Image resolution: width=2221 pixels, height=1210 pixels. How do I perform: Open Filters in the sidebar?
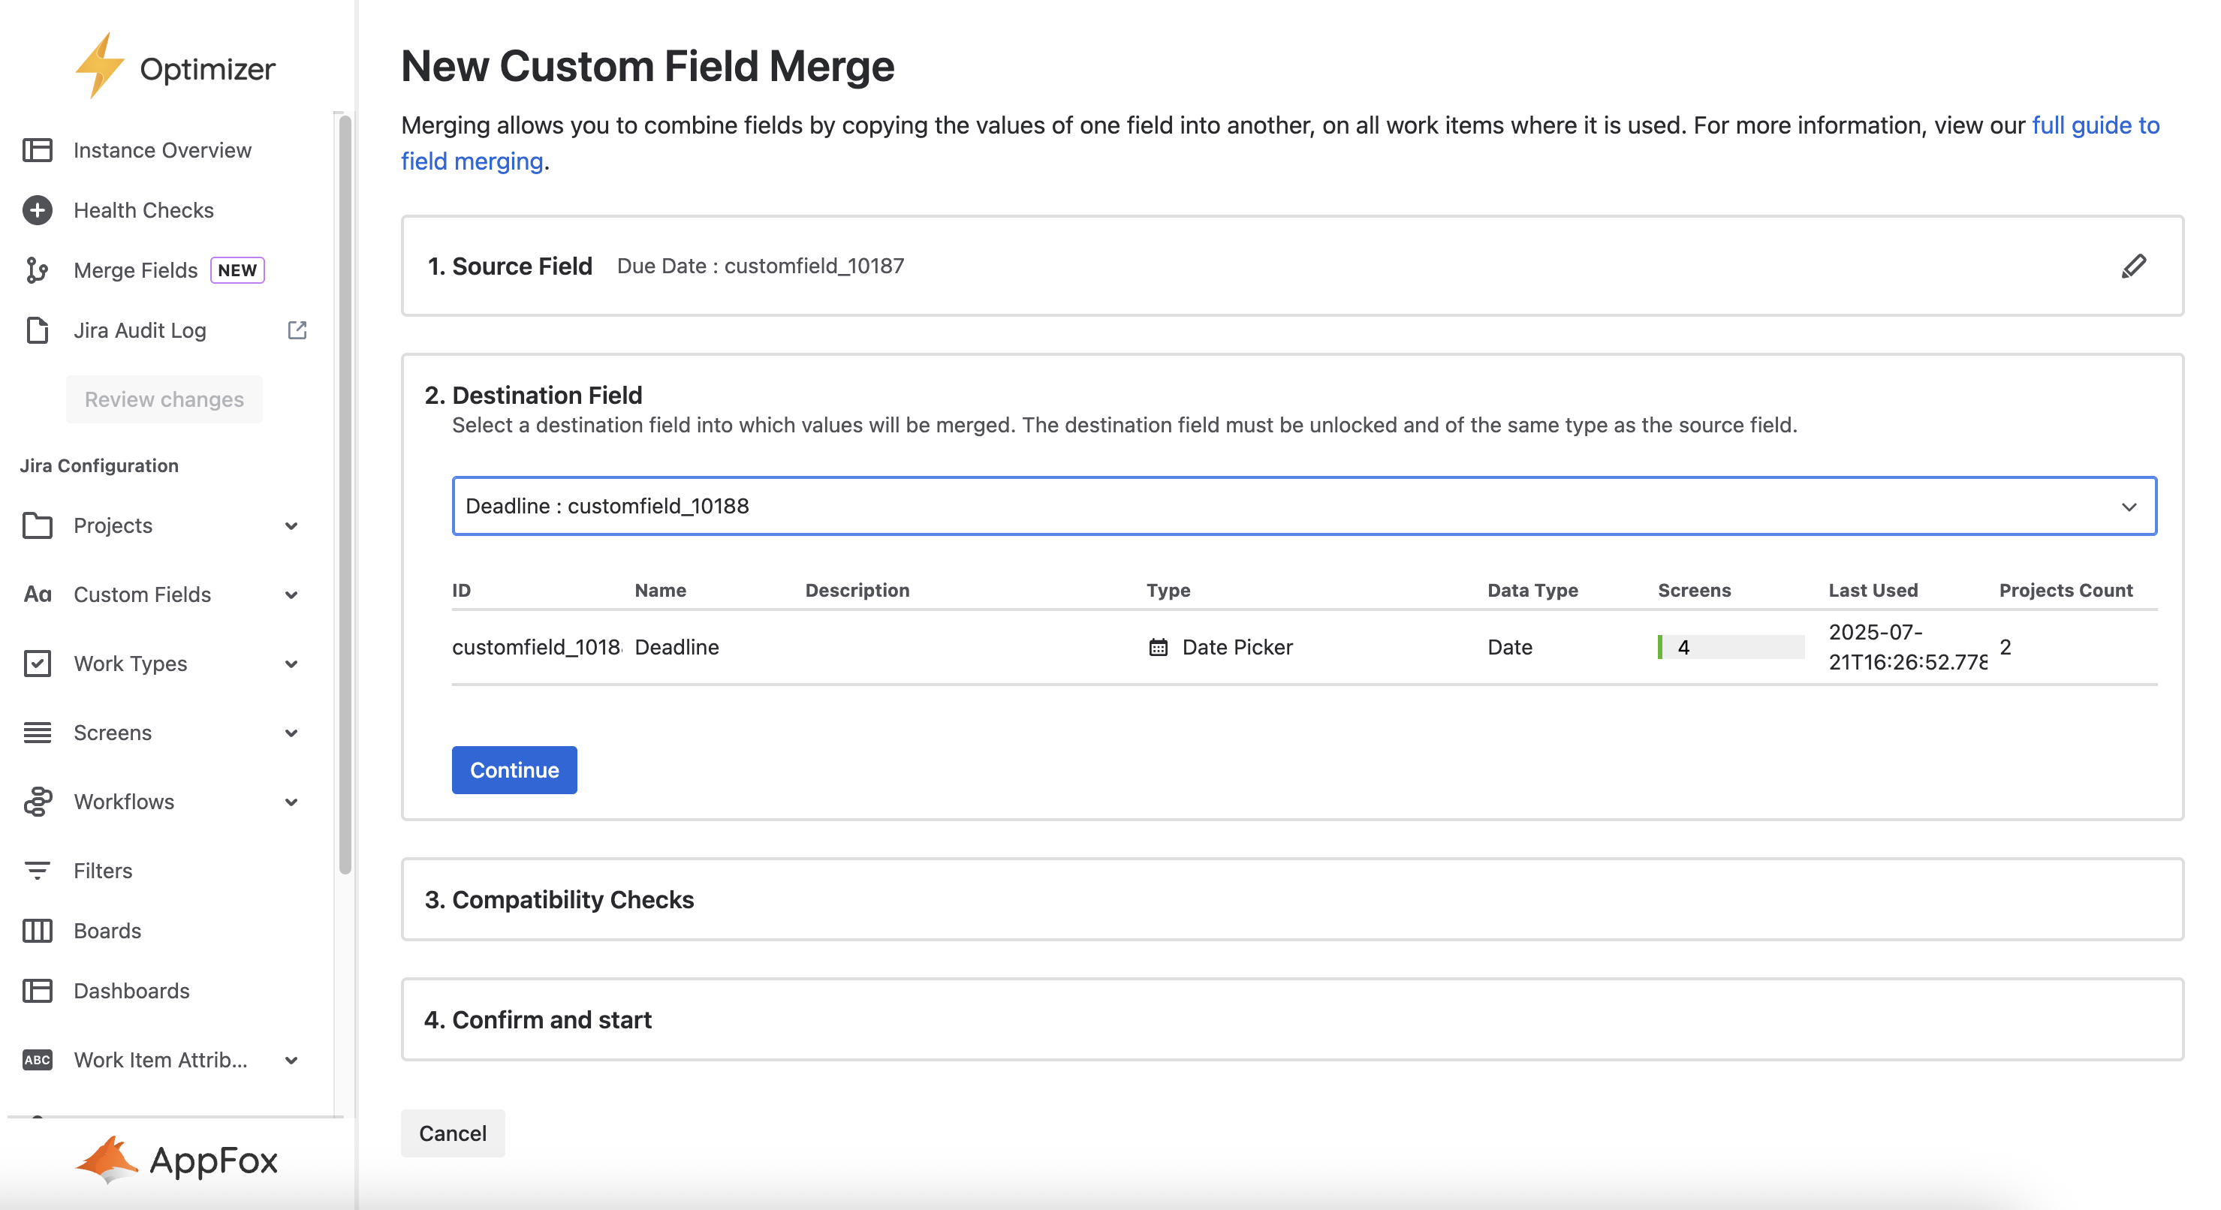pyautogui.click(x=103, y=871)
